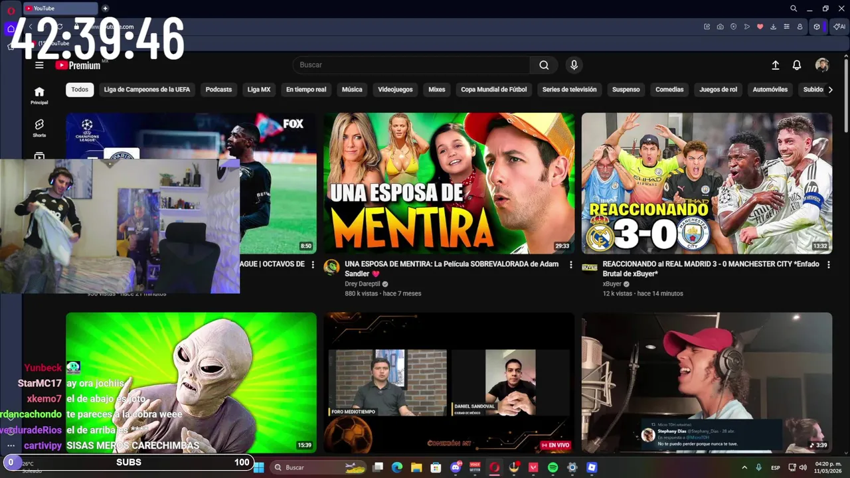Open the Opera menu logo
Image resolution: width=850 pixels, height=478 pixels.
[11, 10]
